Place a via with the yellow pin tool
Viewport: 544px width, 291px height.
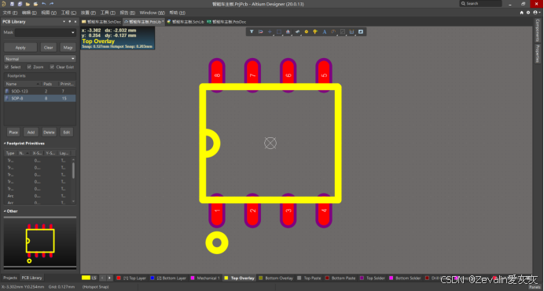click(x=315, y=31)
